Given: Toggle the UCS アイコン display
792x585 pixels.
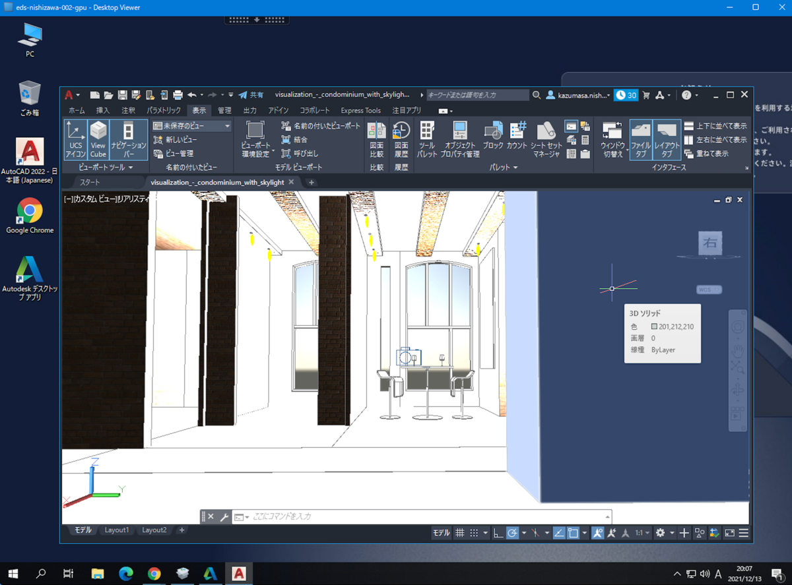Looking at the screenshot, I should tap(75, 138).
